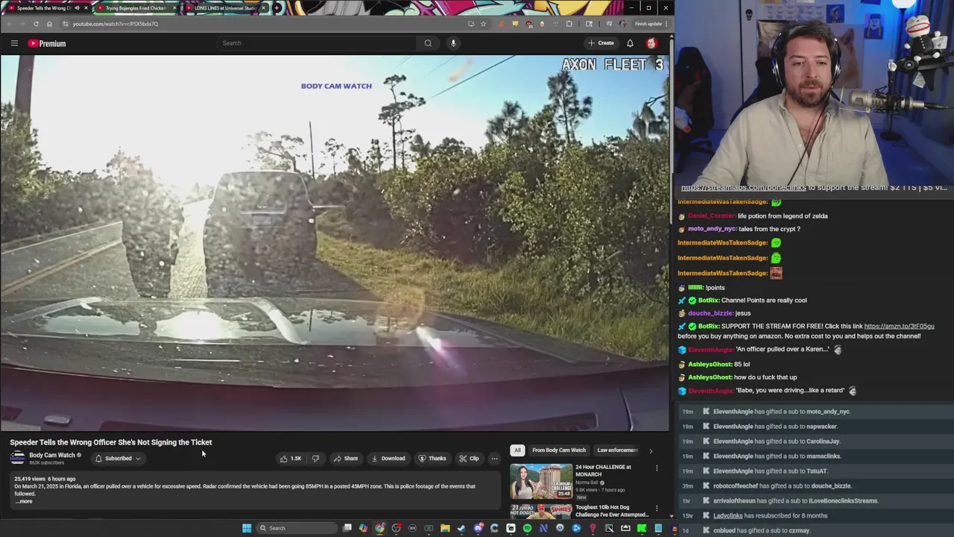Launch Copilot from the taskbar

click(x=363, y=528)
